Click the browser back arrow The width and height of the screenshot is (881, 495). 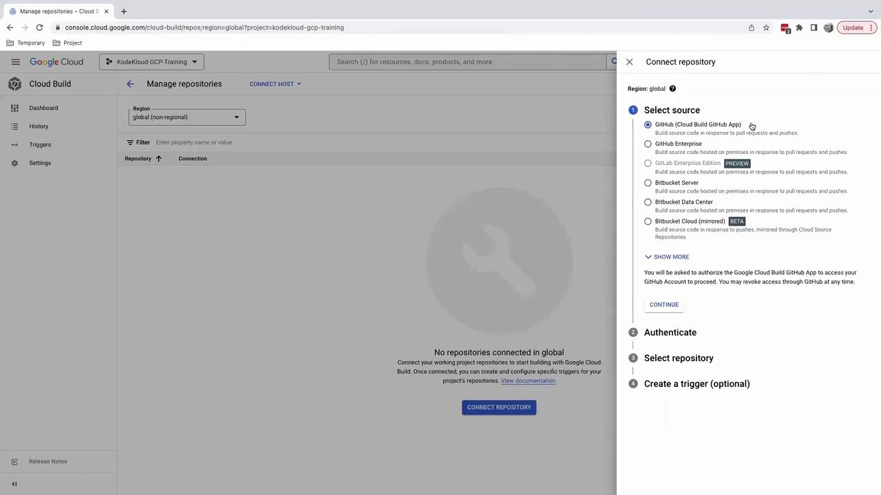click(x=10, y=27)
